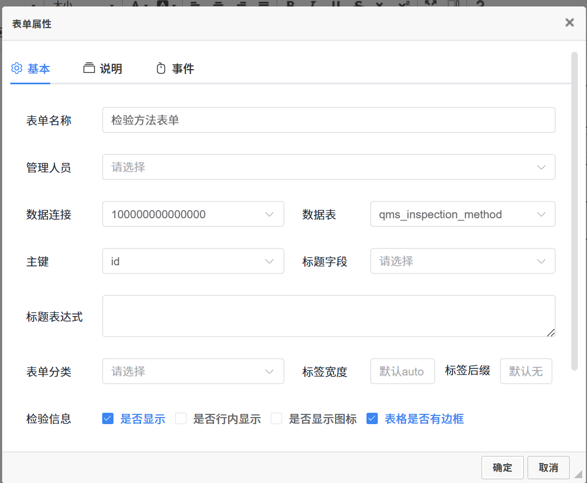Open the 事件 tab
The width and height of the screenshot is (587, 483).
coord(175,69)
